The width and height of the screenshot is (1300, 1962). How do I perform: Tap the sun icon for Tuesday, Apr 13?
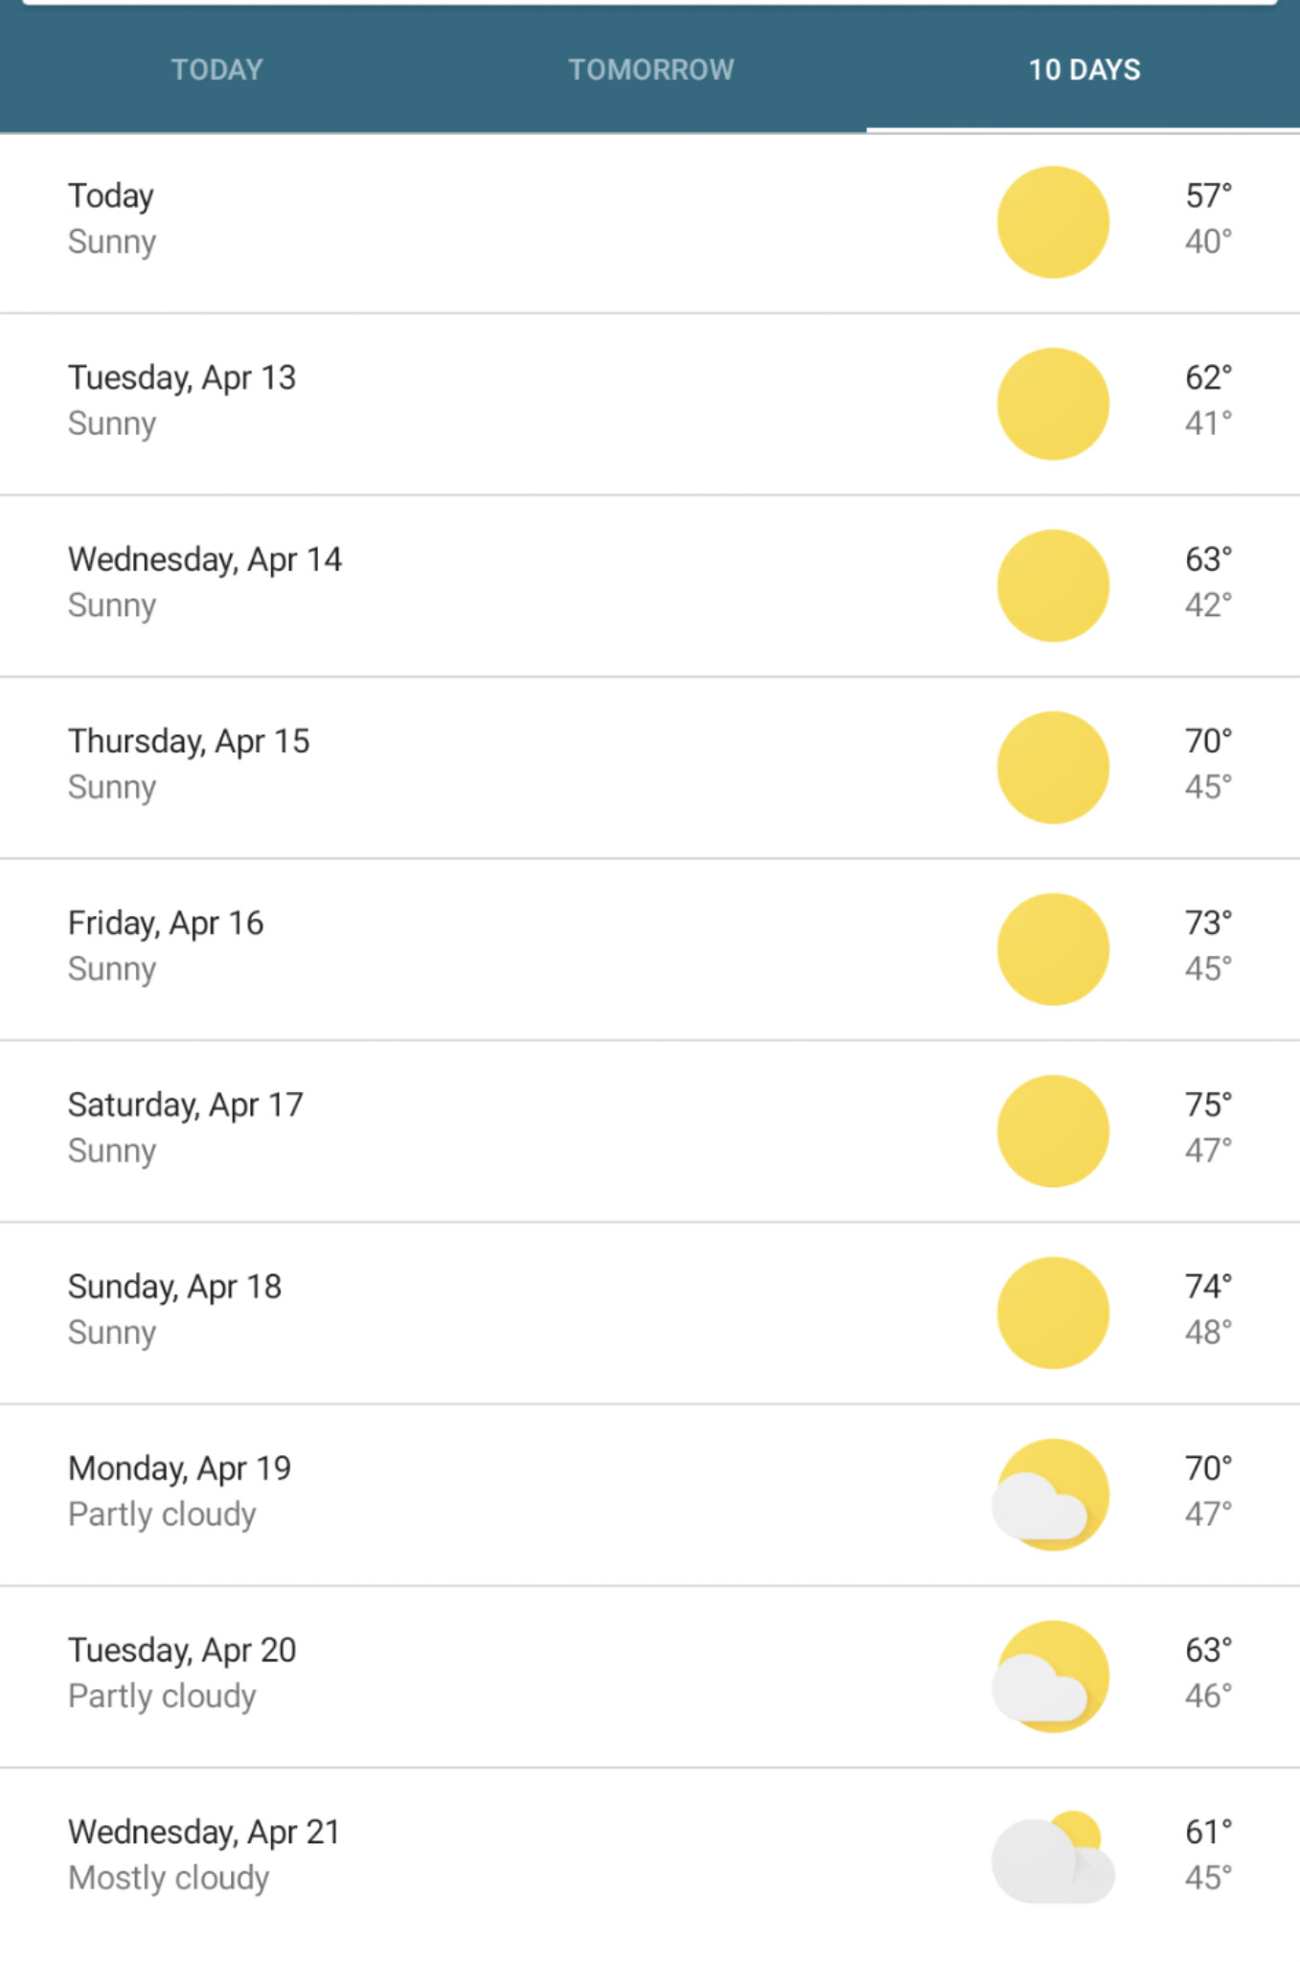1053,404
